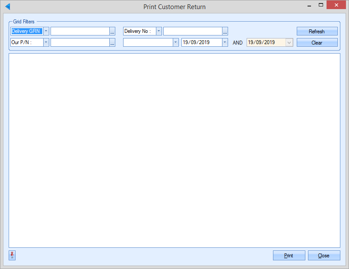Click the Close button at bottom right

(324, 256)
